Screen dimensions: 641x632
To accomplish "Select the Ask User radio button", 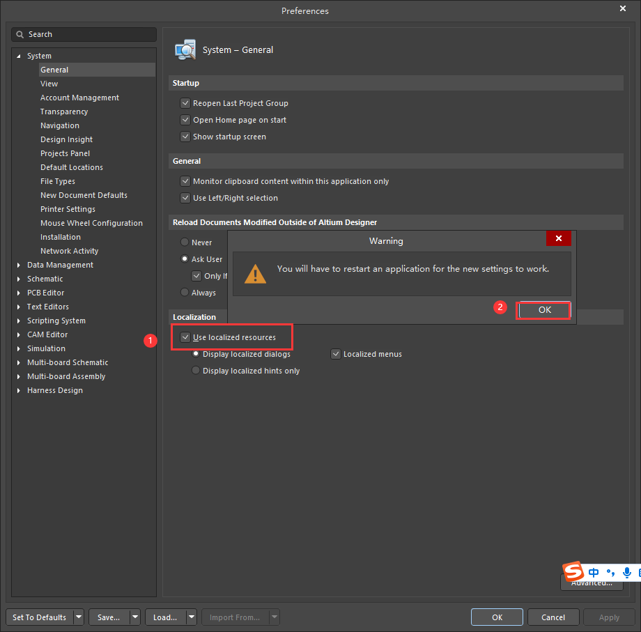I will (x=185, y=259).
